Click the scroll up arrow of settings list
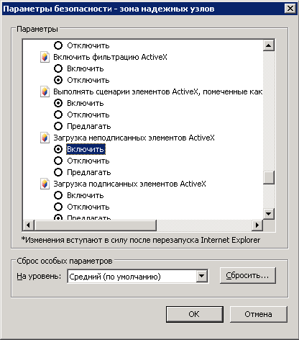Image resolution: width=299 pixels, height=340 pixels. coord(269,45)
